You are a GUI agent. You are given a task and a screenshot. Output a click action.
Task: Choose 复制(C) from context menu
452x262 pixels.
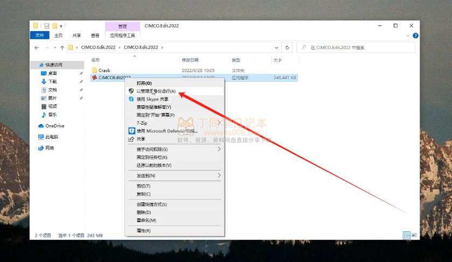tap(175, 194)
